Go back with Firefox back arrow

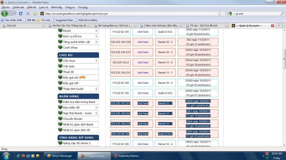click(4, 13)
